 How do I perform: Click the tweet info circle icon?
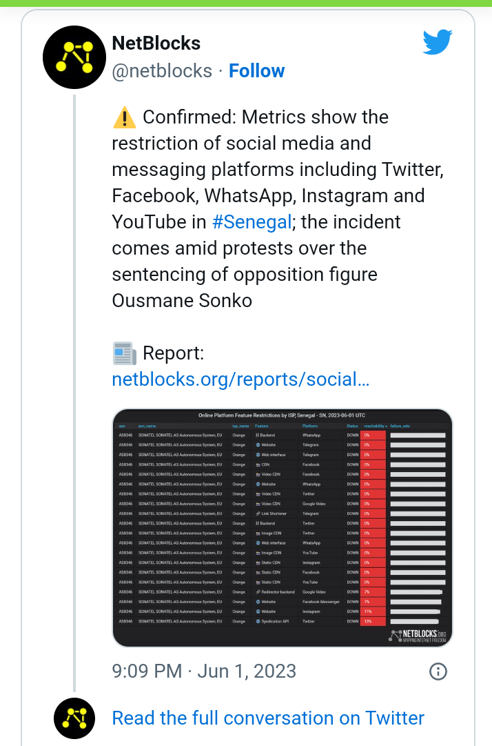(438, 671)
